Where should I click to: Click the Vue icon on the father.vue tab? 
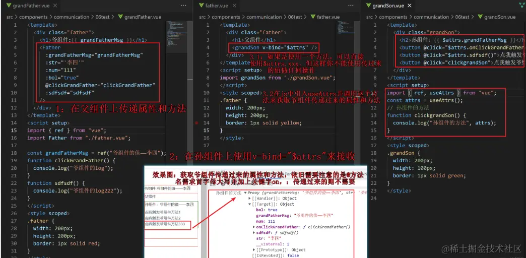pyautogui.click(x=201, y=6)
